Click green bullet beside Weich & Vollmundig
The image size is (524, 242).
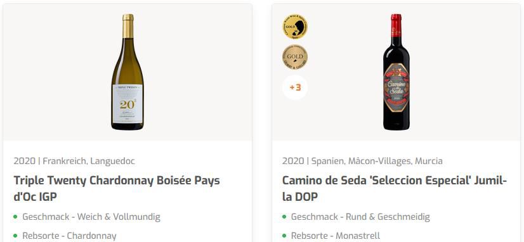(15, 217)
